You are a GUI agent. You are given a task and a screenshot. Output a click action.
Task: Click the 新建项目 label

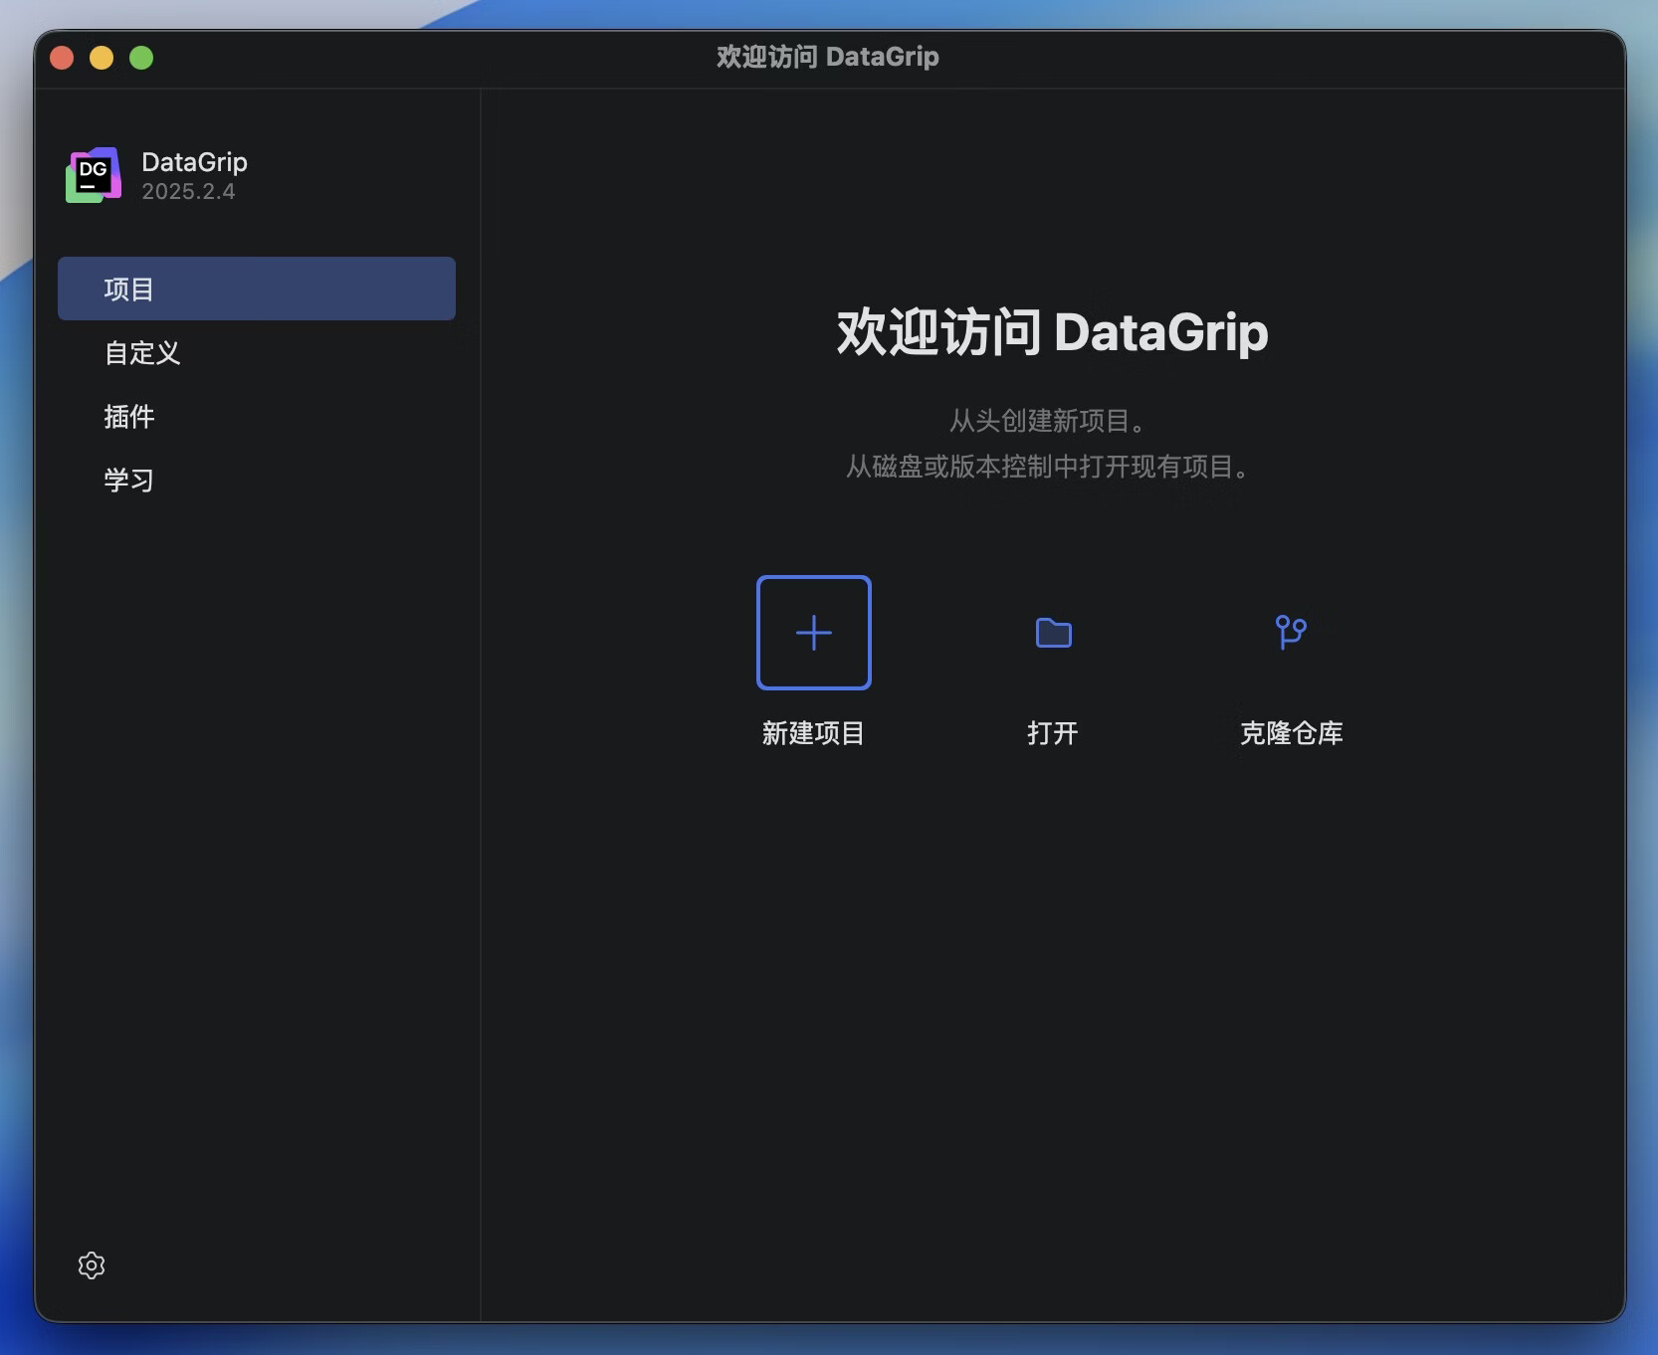click(x=812, y=733)
